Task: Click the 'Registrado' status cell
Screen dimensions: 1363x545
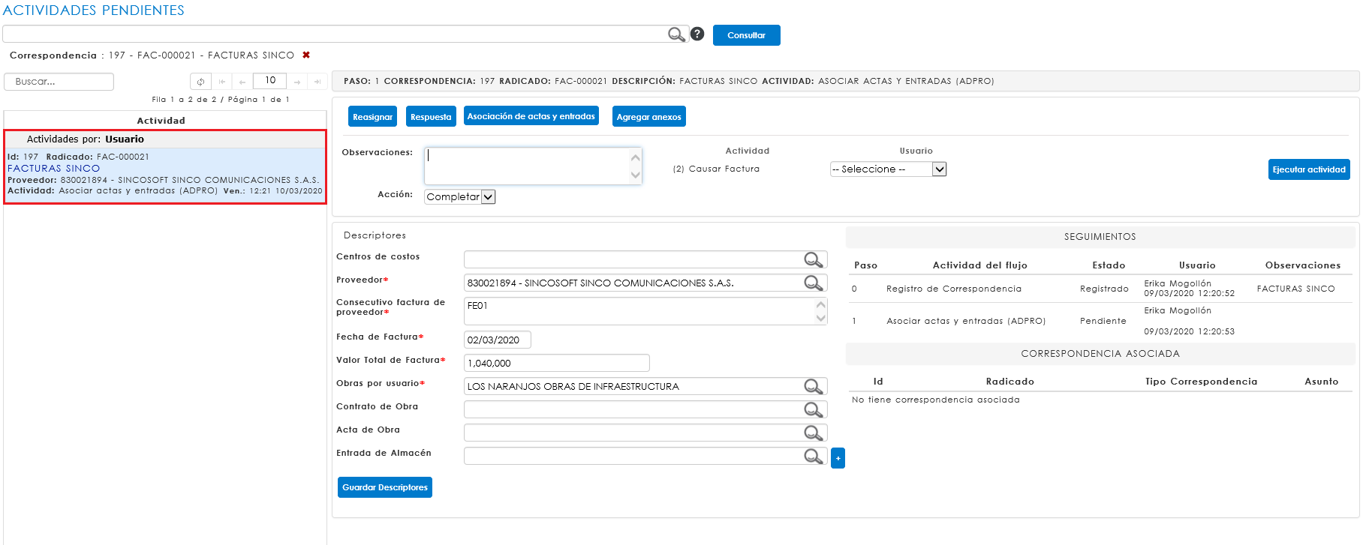Action: pyautogui.click(x=1104, y=289)
